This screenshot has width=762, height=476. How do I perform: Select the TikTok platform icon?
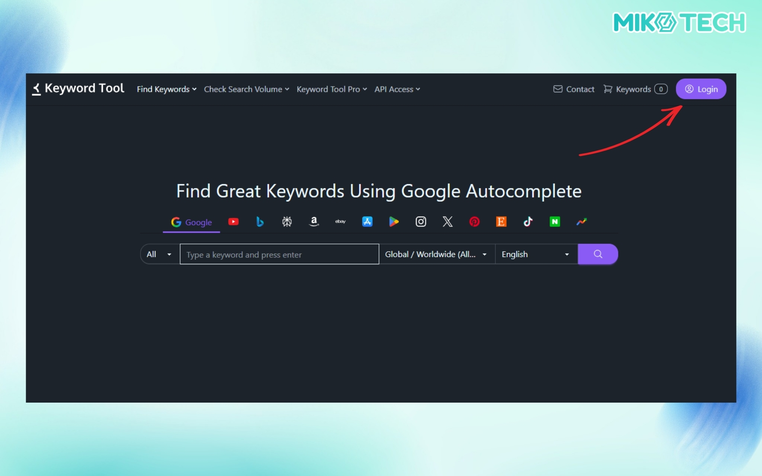click(528, 222)
